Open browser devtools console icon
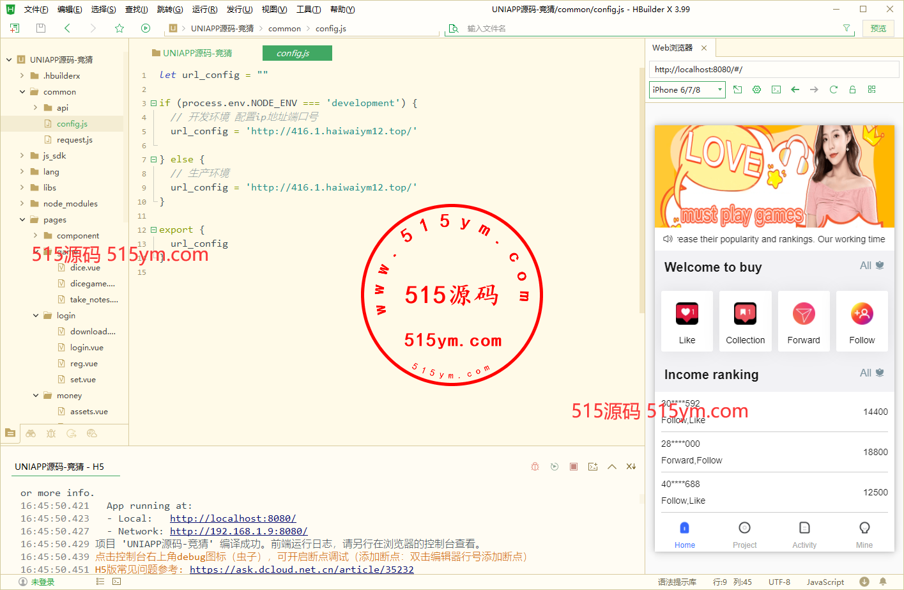The width and height of the screenshot is (904, 590). (776, 89)
